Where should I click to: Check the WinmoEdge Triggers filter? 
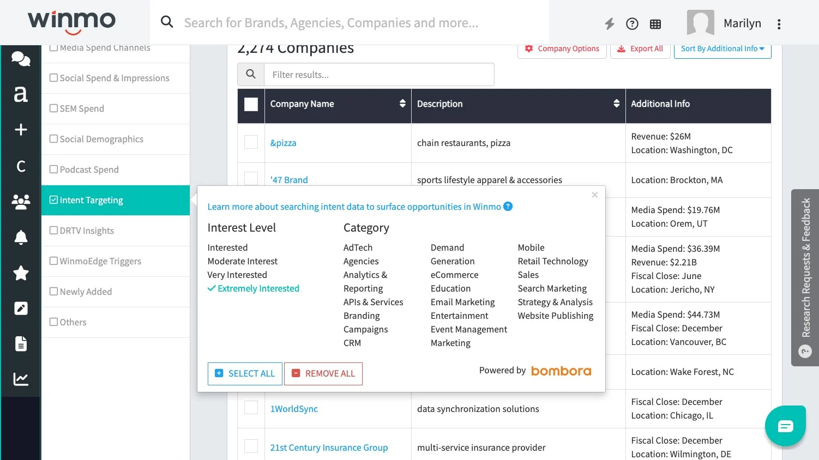(x=53, y=261)
